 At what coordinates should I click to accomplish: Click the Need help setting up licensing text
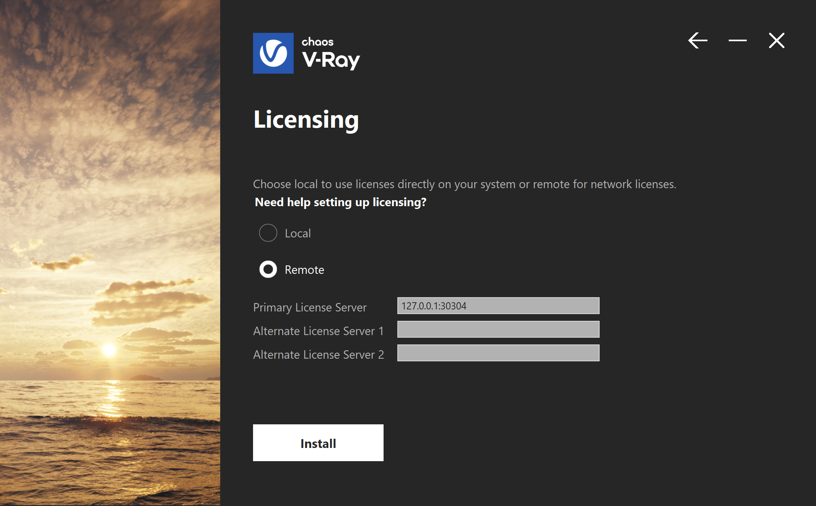pos(340,202)
